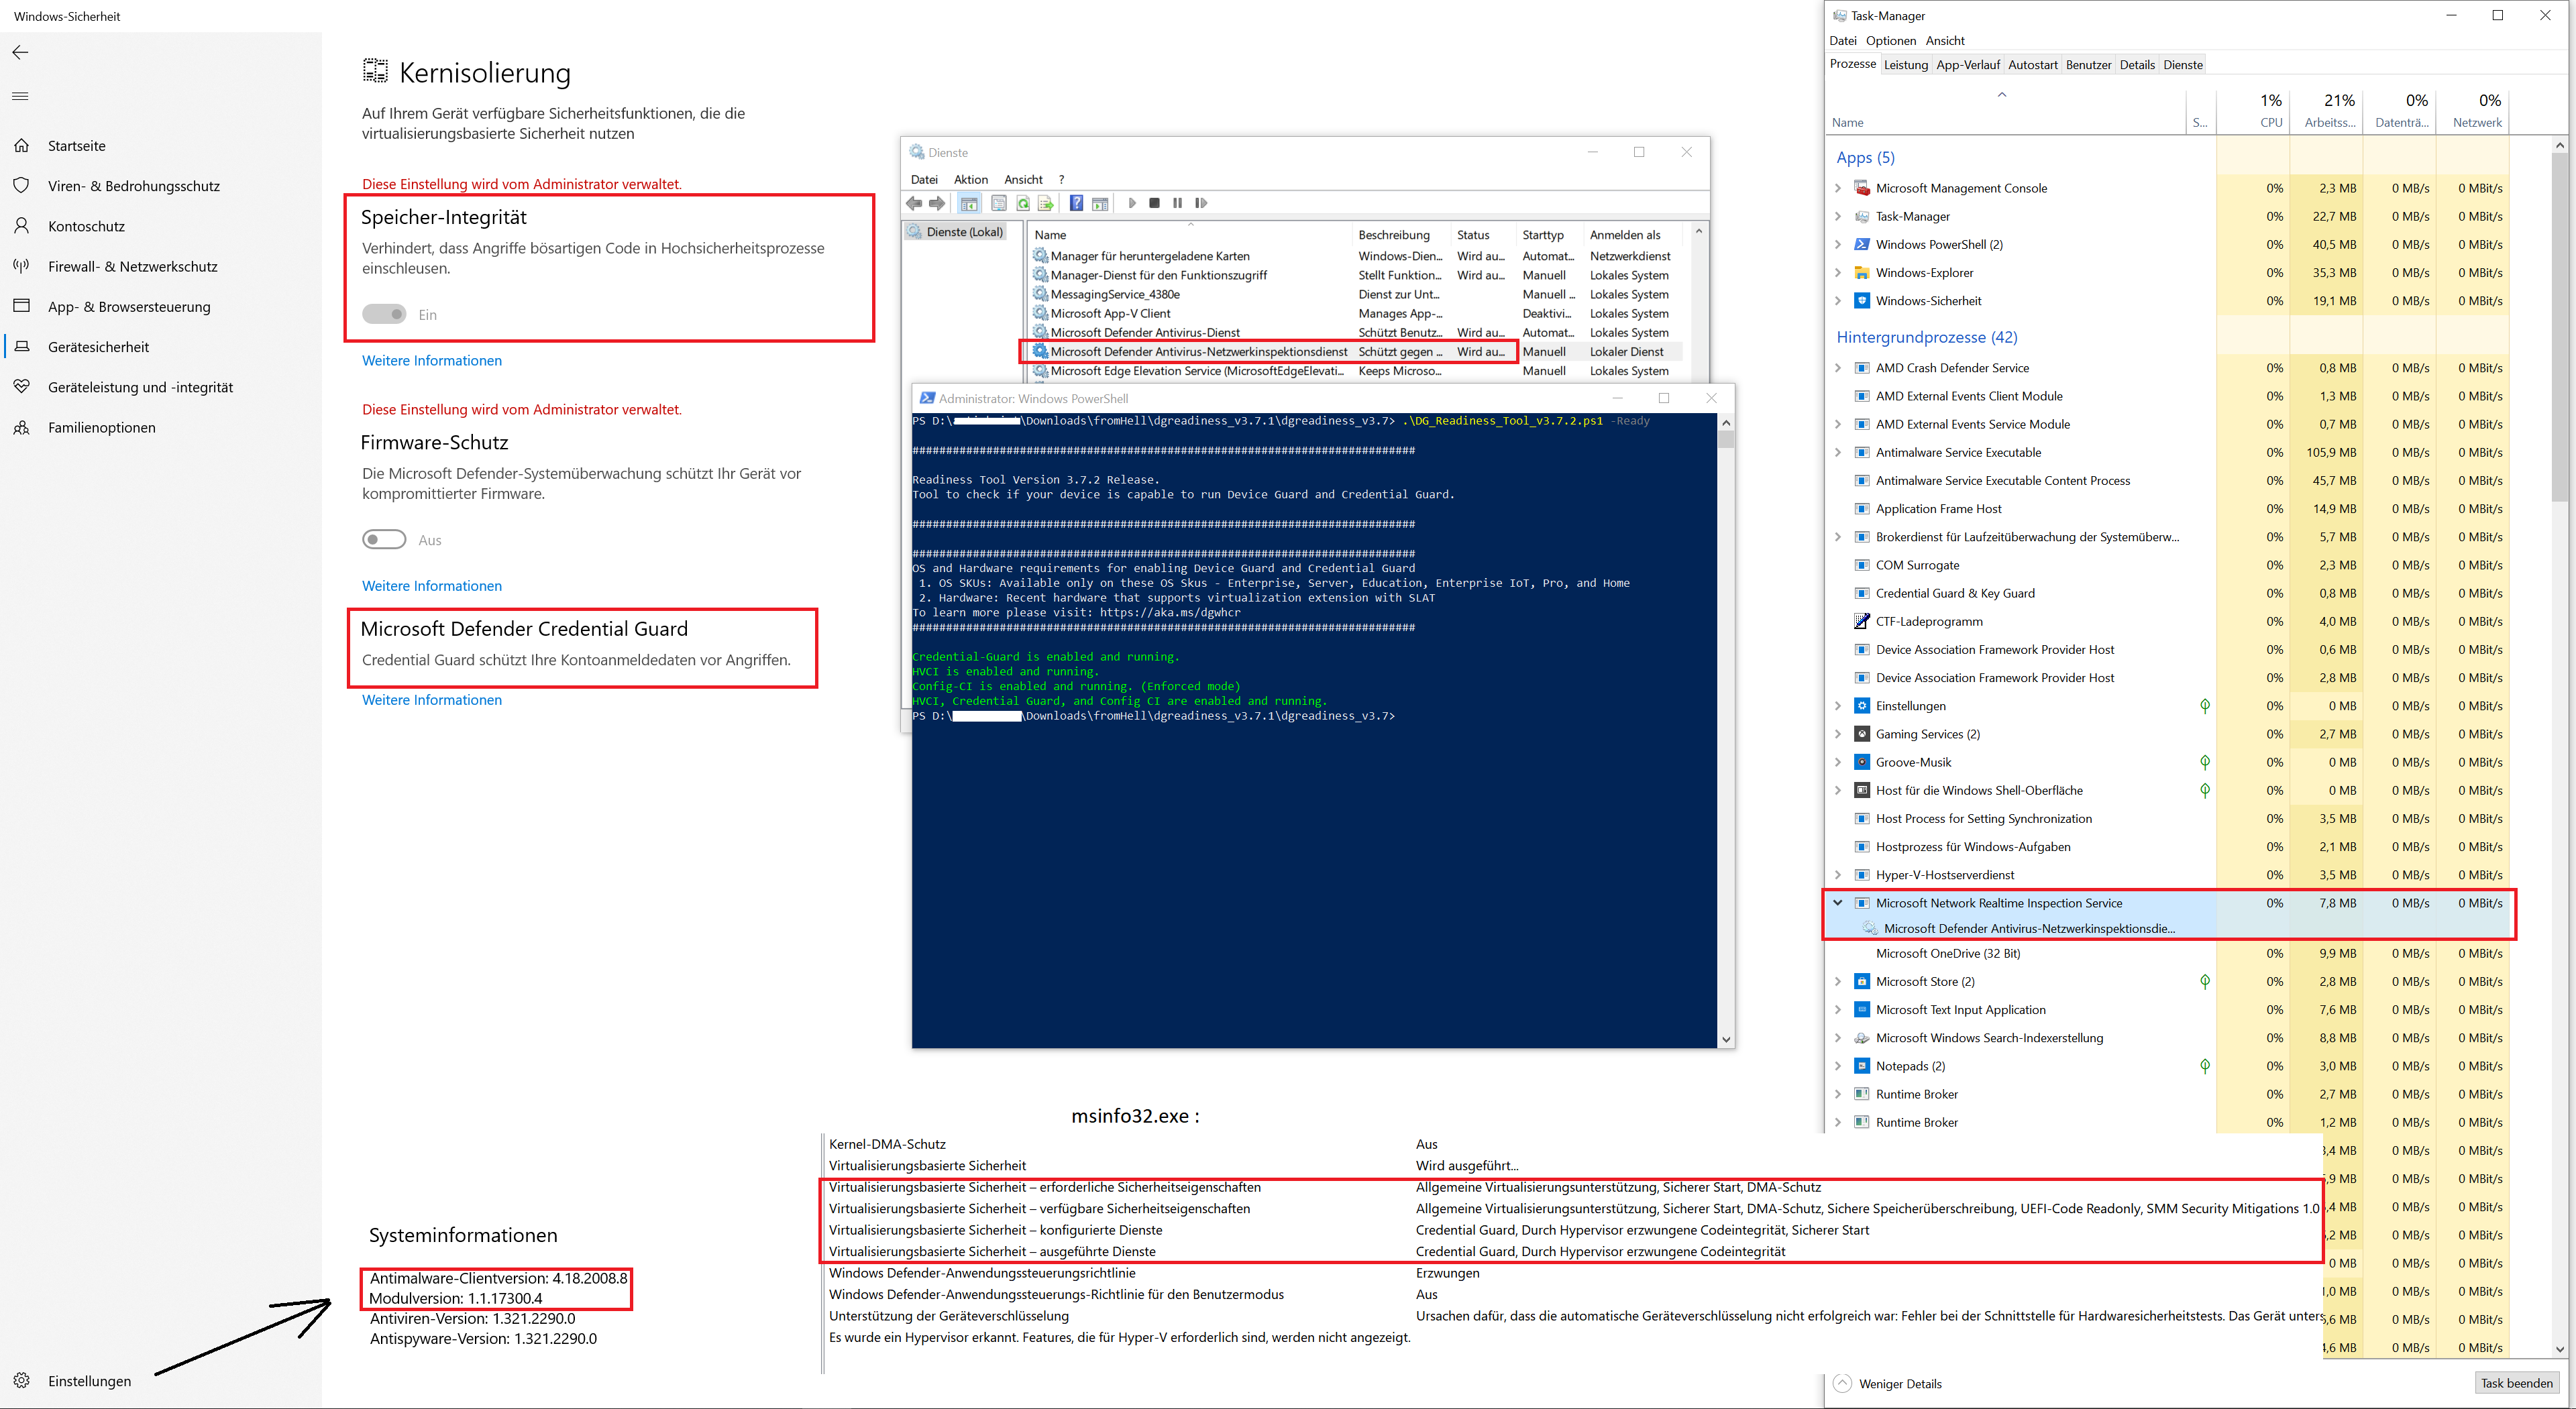Open the Aktion menu in Dienste

click(x=970, y=180)
